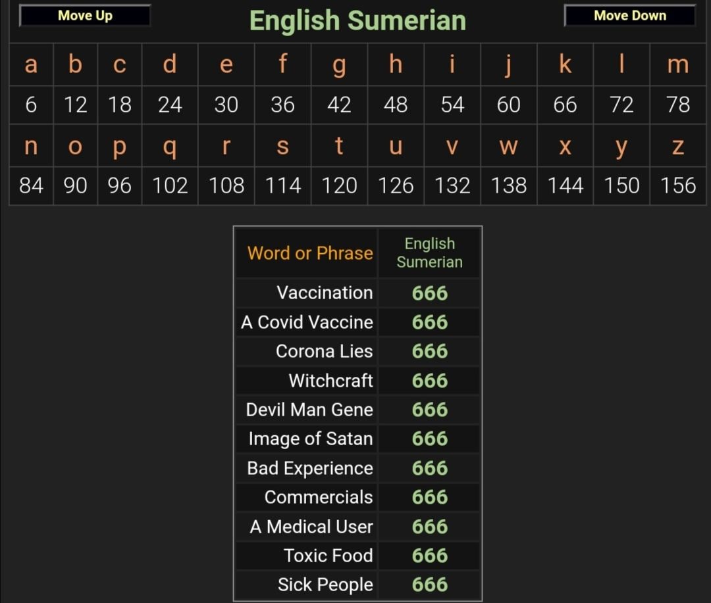Click the value 90 under o
The image size is (711, 603).
(x=75, y=185)
